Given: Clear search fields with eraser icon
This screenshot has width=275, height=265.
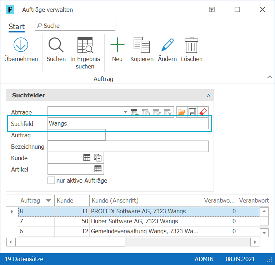Looking at the screenshot, I should point(203,112).
